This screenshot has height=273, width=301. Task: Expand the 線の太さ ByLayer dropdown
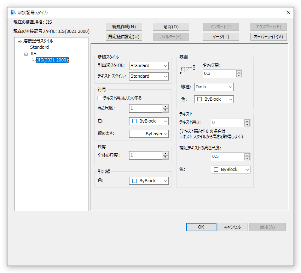(149, 134)
